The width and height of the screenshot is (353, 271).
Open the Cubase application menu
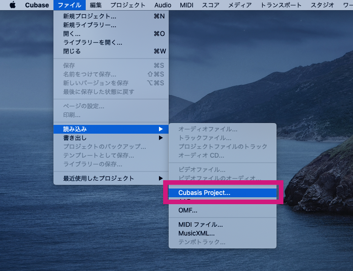pos(37,5)
